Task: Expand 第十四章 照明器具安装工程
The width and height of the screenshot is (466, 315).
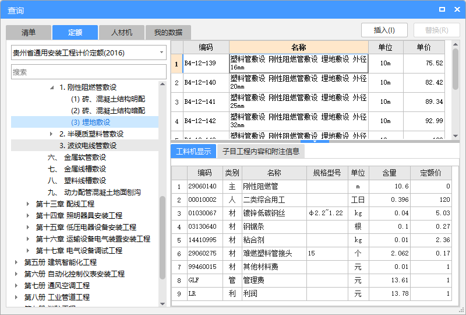Action: tap(28, 216)
